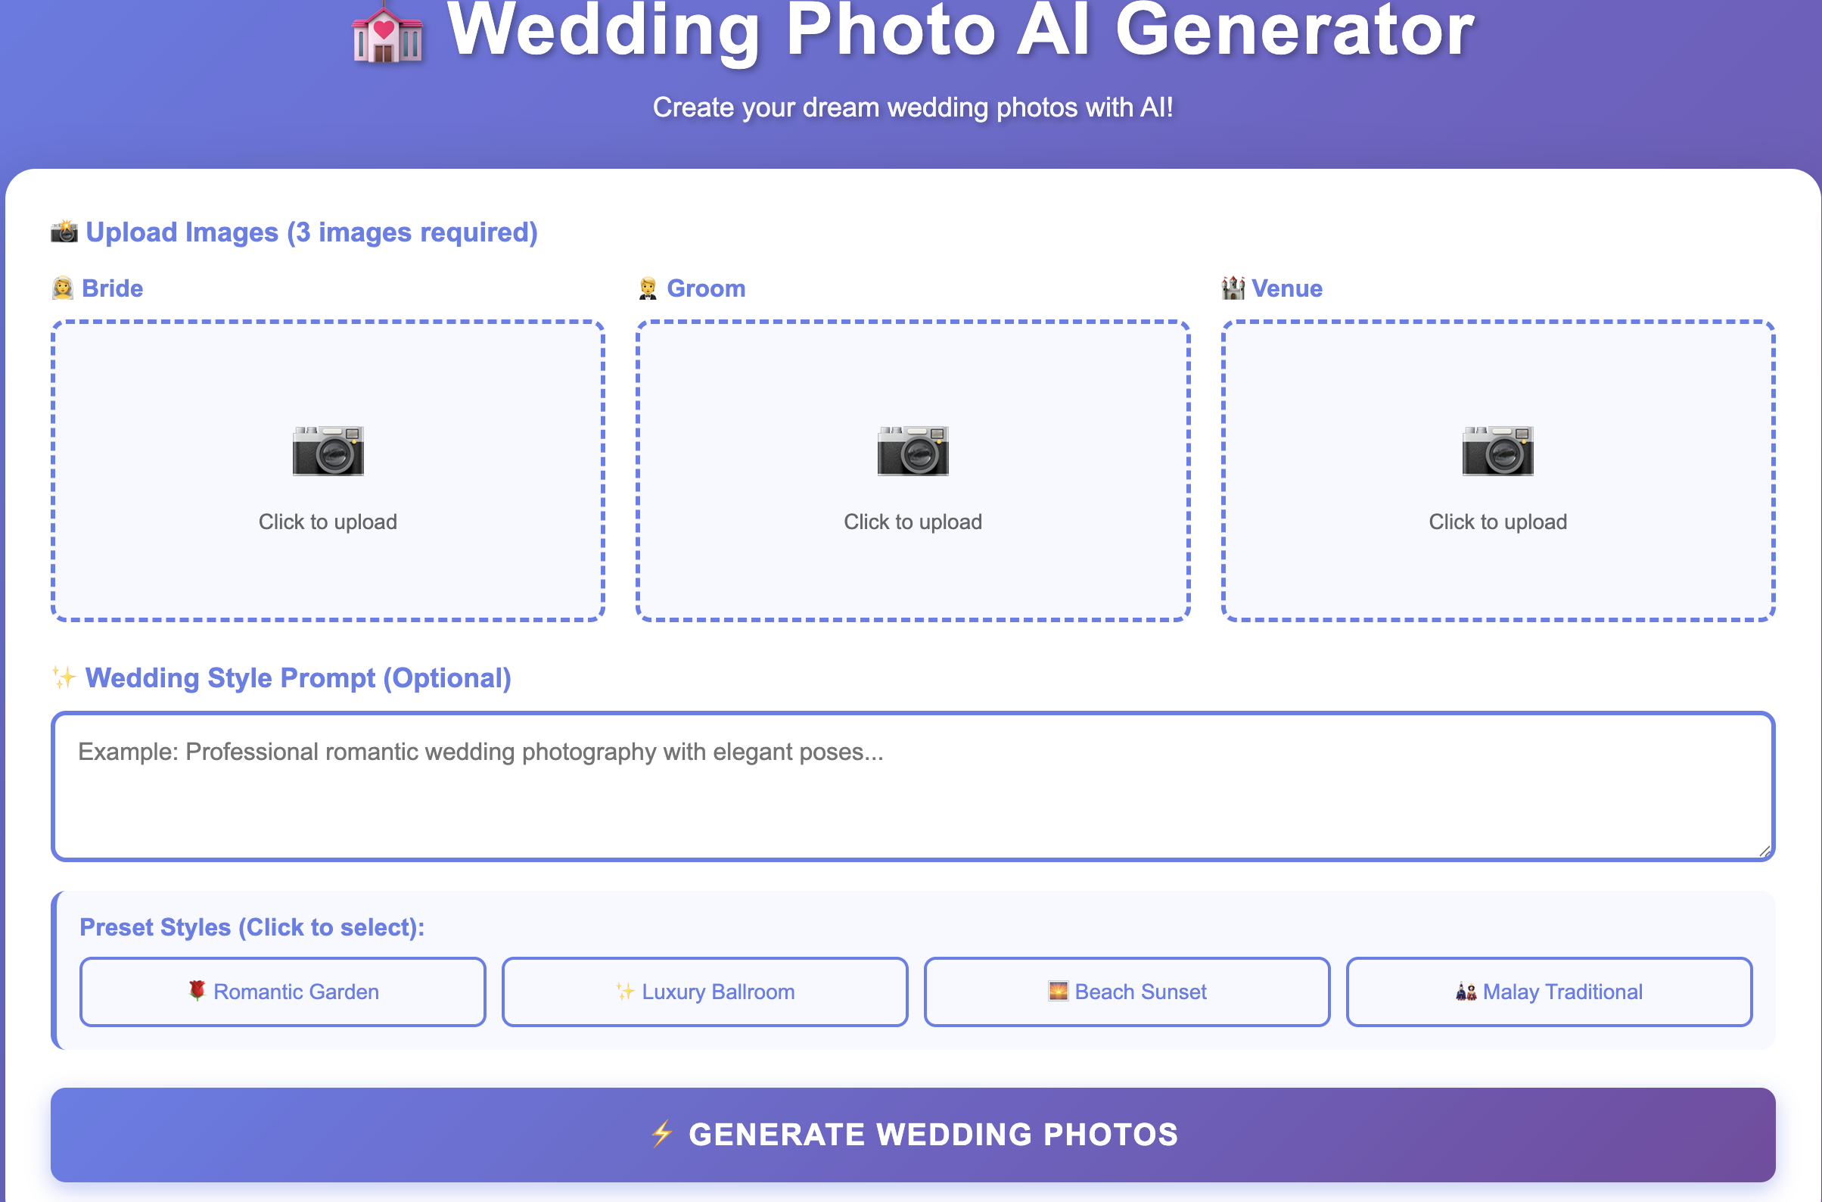The image size is (1822, 1202).
Task: Click the groom emoji icon beside Groom label
Action: [x=648, y=288]
